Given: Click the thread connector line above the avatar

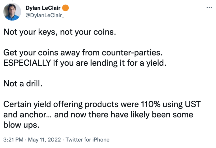Looking at the screenshot, I should click(x=12, y=1).
